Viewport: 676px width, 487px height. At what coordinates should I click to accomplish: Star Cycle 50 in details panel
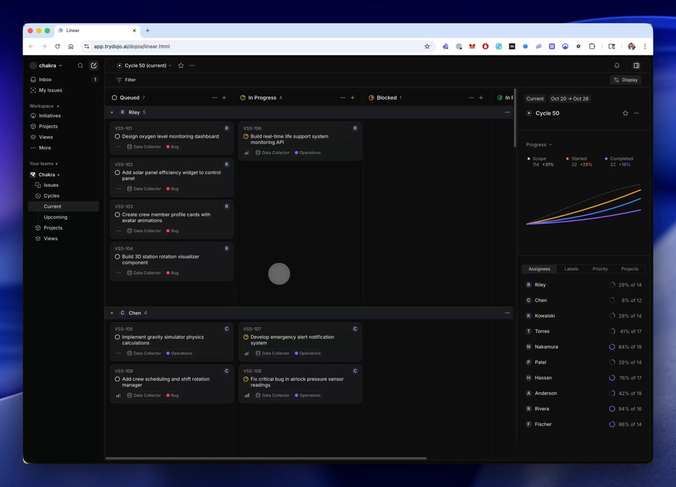(x=625, y=113)
